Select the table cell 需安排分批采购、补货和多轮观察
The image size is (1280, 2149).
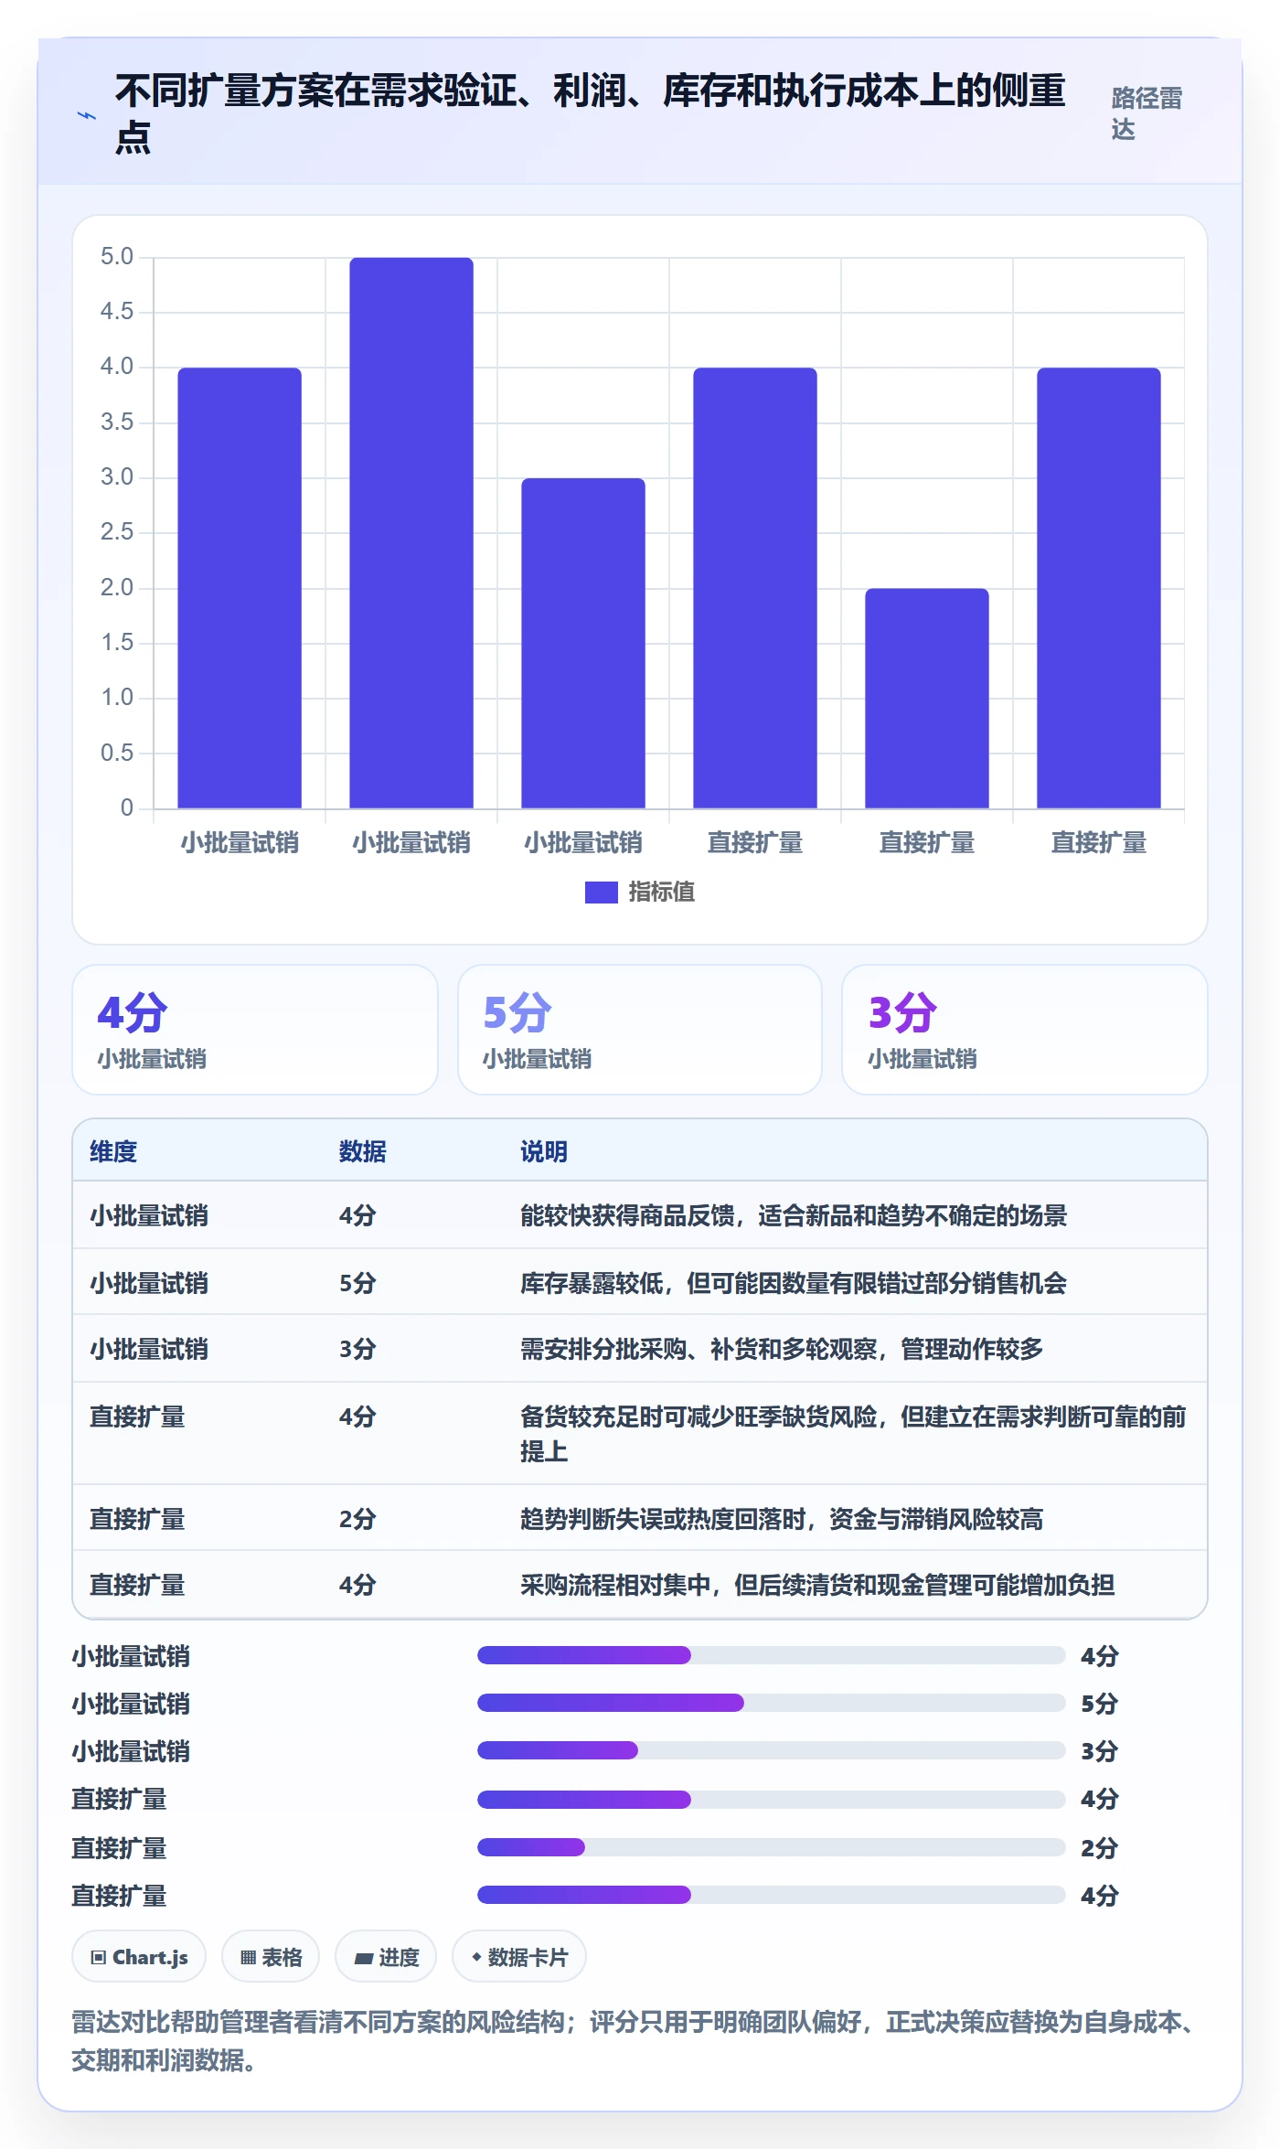[782, 1349]
